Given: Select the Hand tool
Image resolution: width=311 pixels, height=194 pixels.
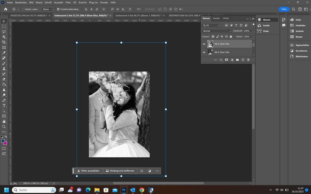Looking at the screenshot, I should [4, 121].
